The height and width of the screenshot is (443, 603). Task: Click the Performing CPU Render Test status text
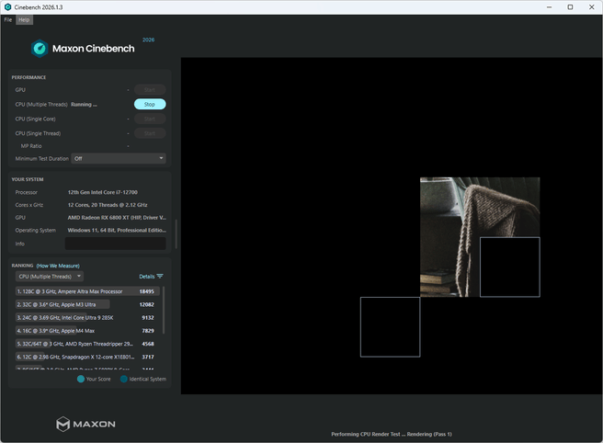pyautogui.click(x=392, y=434)
